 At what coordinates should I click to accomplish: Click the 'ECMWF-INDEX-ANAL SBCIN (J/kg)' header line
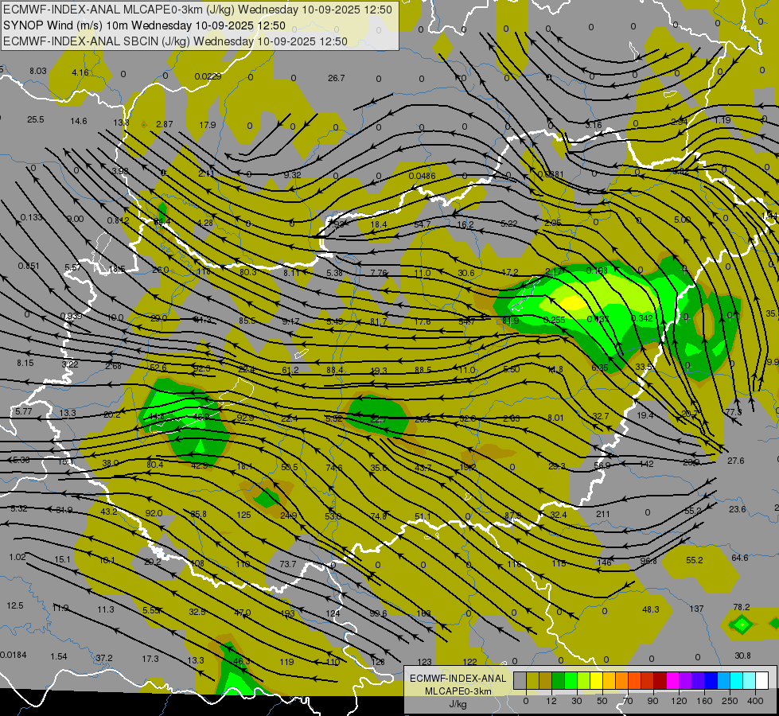pyautogui.click(x=175, y=41)
